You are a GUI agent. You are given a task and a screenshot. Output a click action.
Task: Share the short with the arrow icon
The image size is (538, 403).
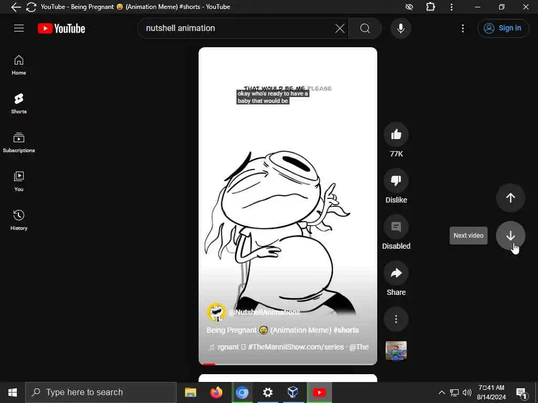click(396, 273)
